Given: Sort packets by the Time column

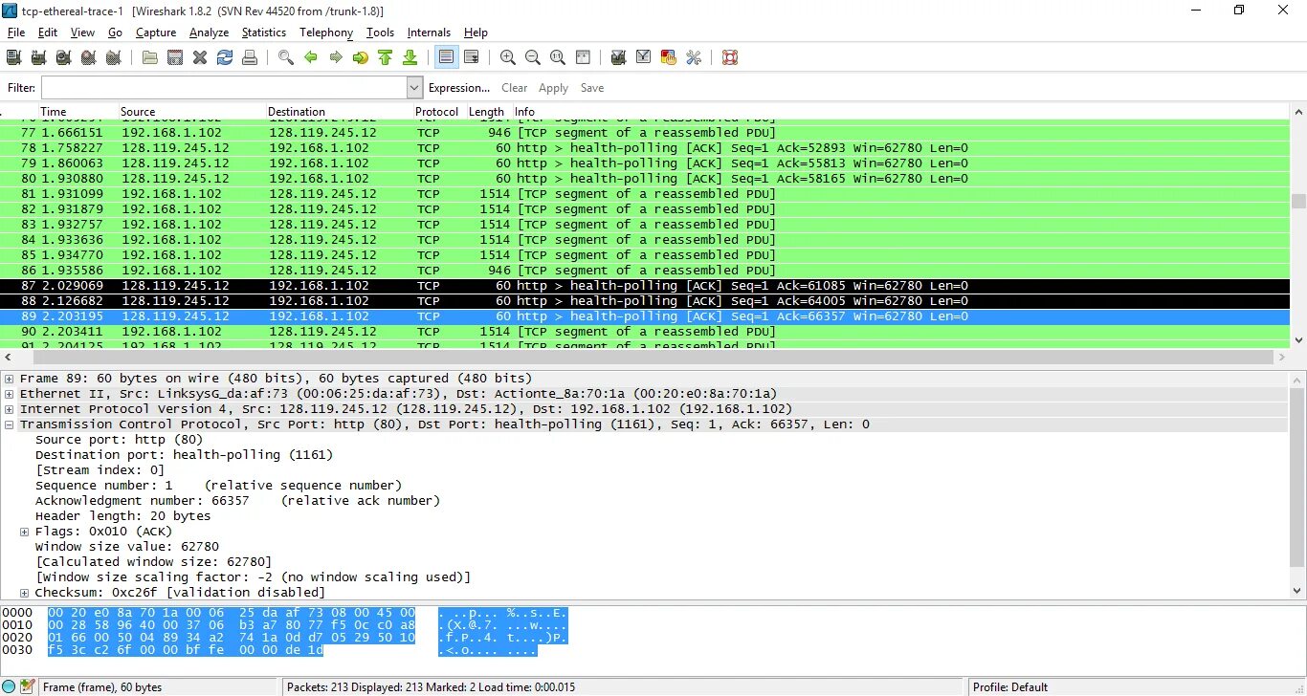Looking at the screenshot, I should [78, 112].
